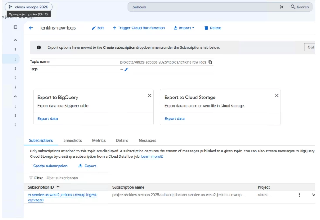Clear the pub/sub search text
Viewport: 320px width, 220px height.
point(282,7)
